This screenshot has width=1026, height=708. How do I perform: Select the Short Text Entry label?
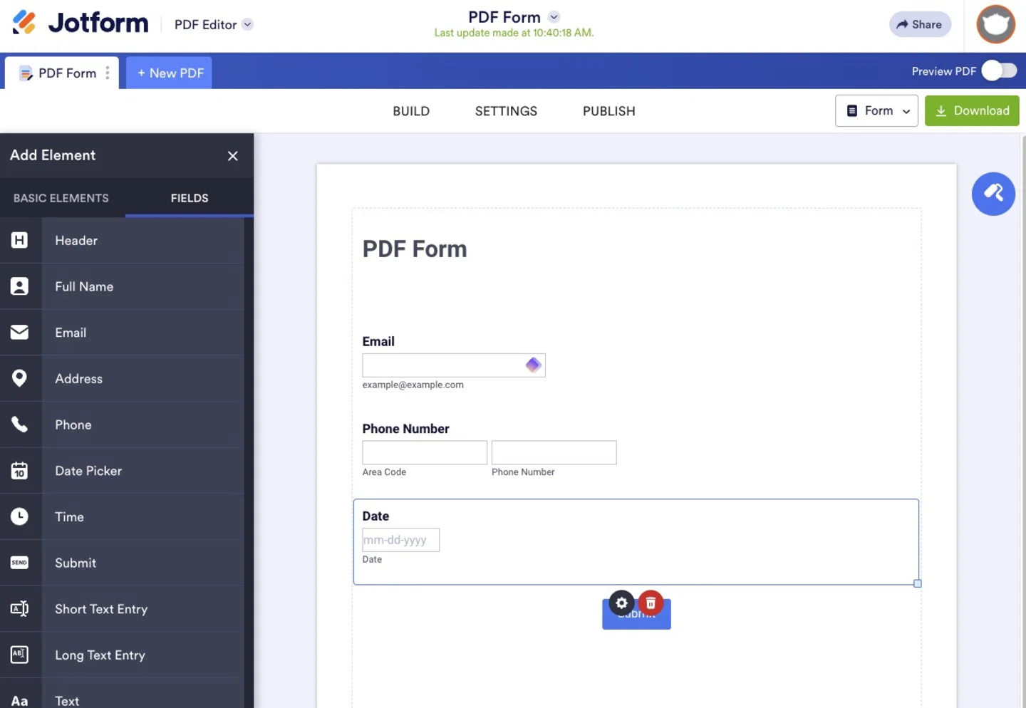pyautogui.click(x=101, y=609)
